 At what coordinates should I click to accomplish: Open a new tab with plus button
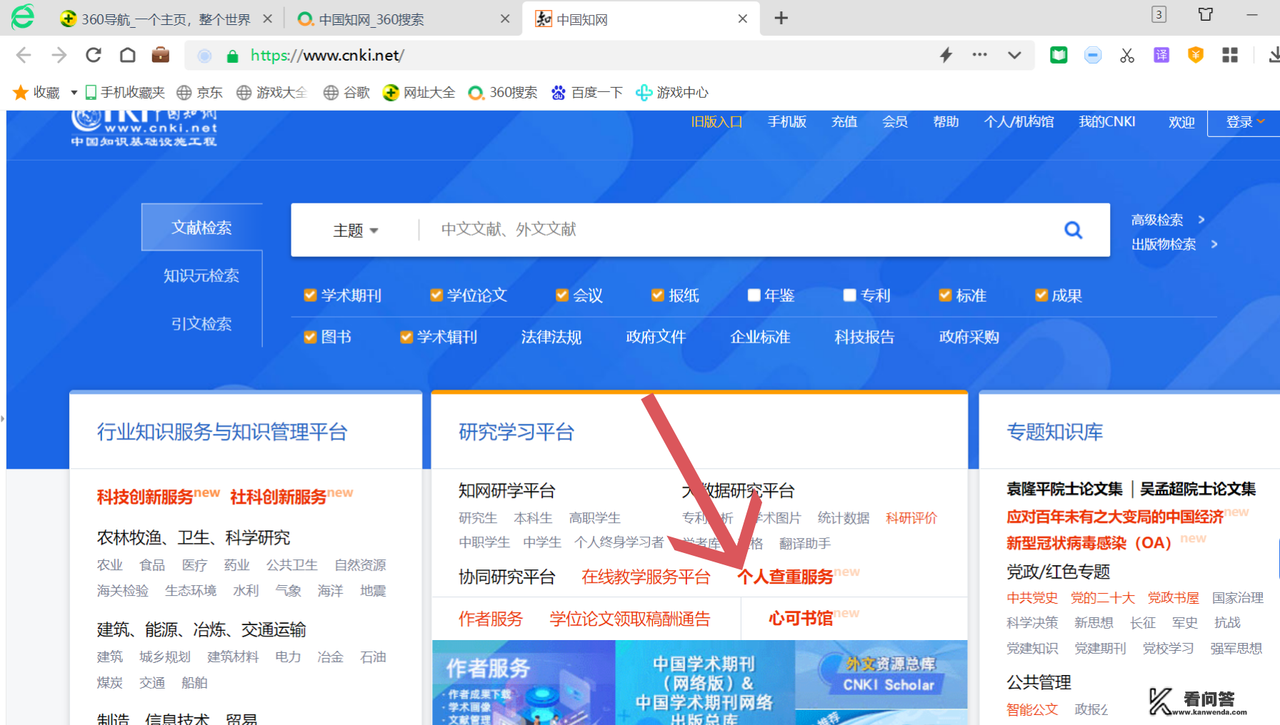tap(781, 19)
